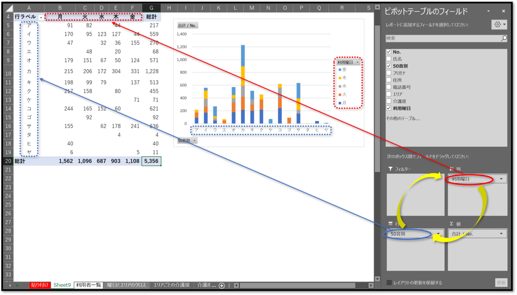Viewport: 517px width, 295px height.
Task: Check the 氏名 field checkbox
Action: 389,59
